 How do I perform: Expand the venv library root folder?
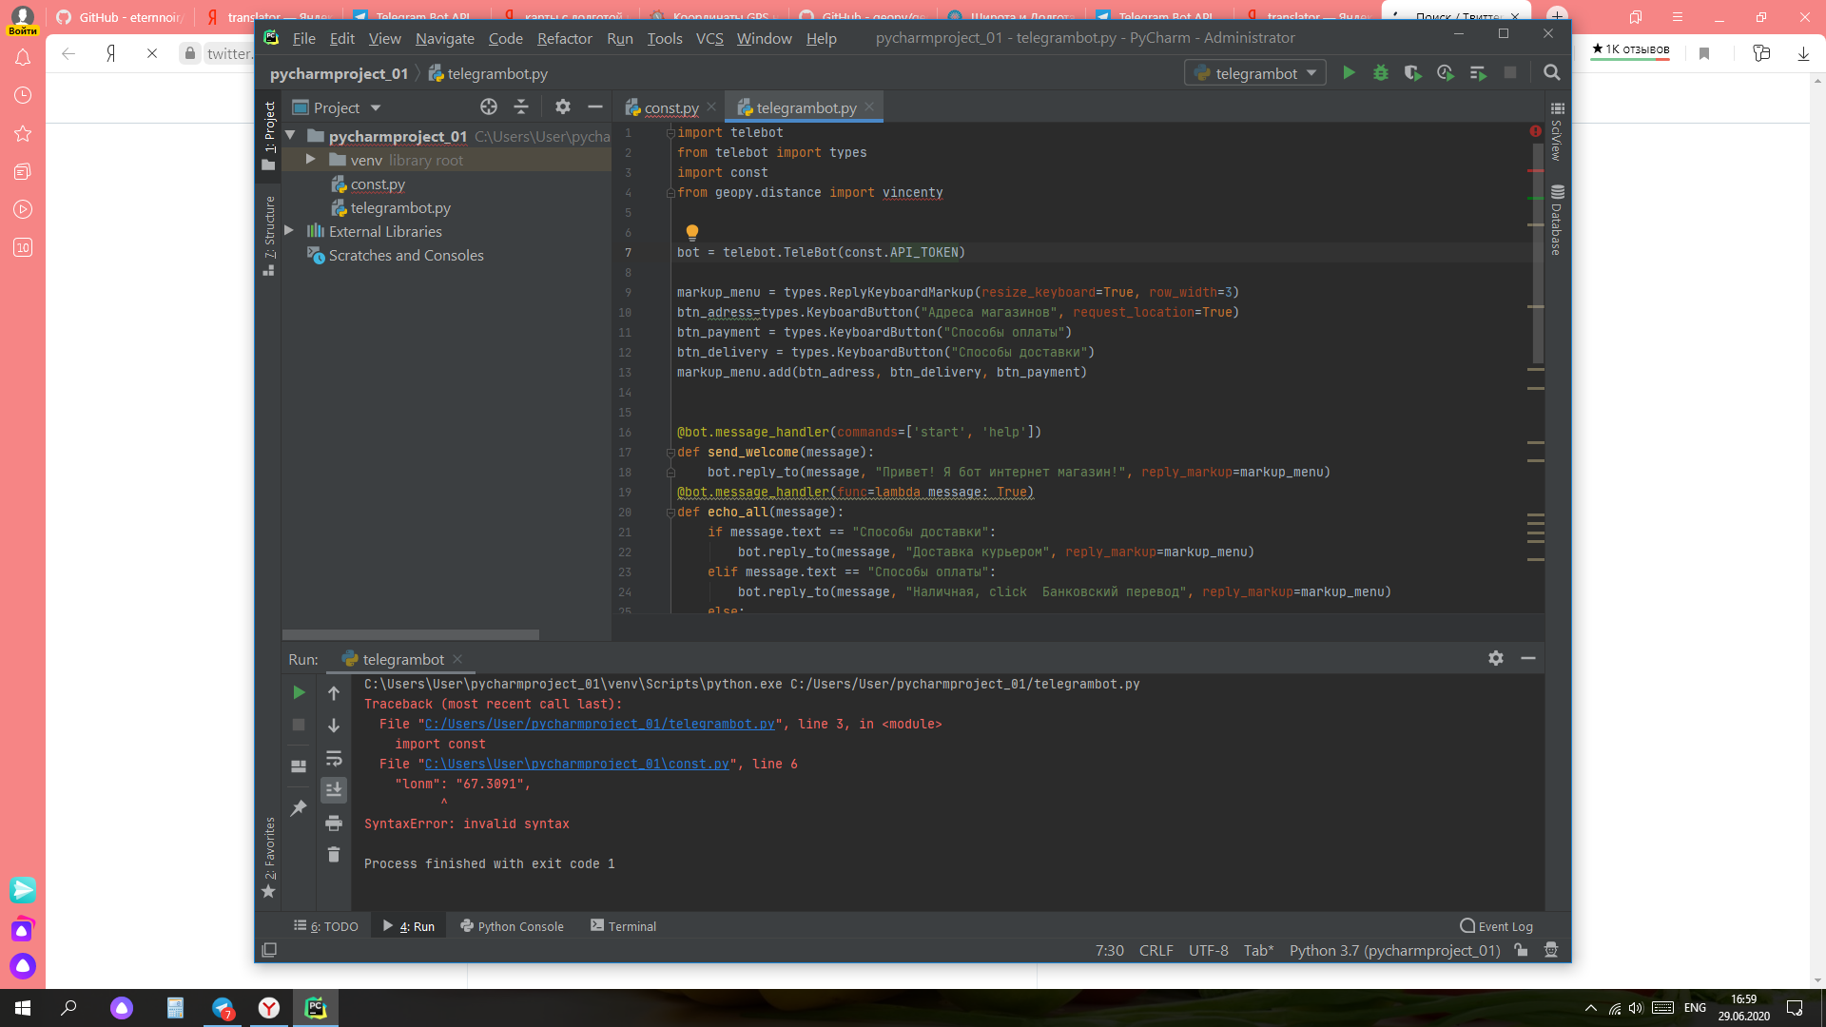tap(310, 160)
